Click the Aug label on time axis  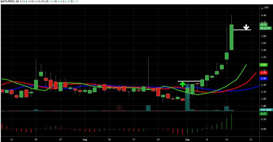85,140
